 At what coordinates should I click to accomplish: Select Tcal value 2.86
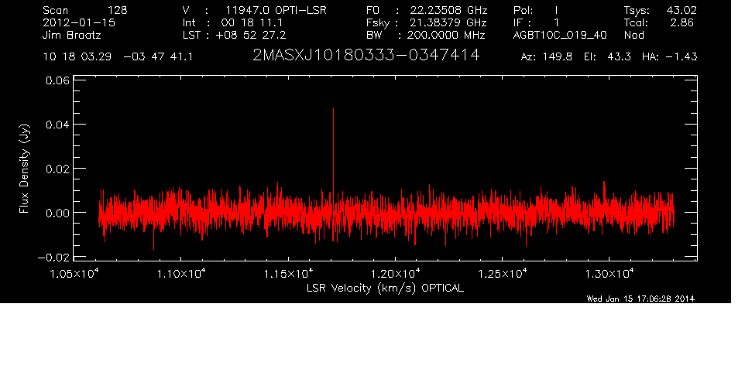coord(682,22)
